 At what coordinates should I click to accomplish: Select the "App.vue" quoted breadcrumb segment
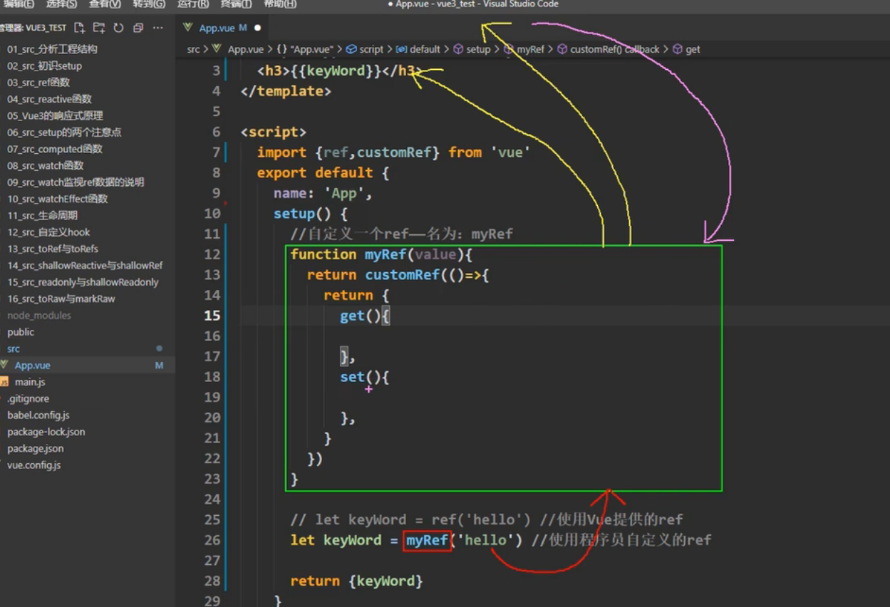tap(311, 49)
